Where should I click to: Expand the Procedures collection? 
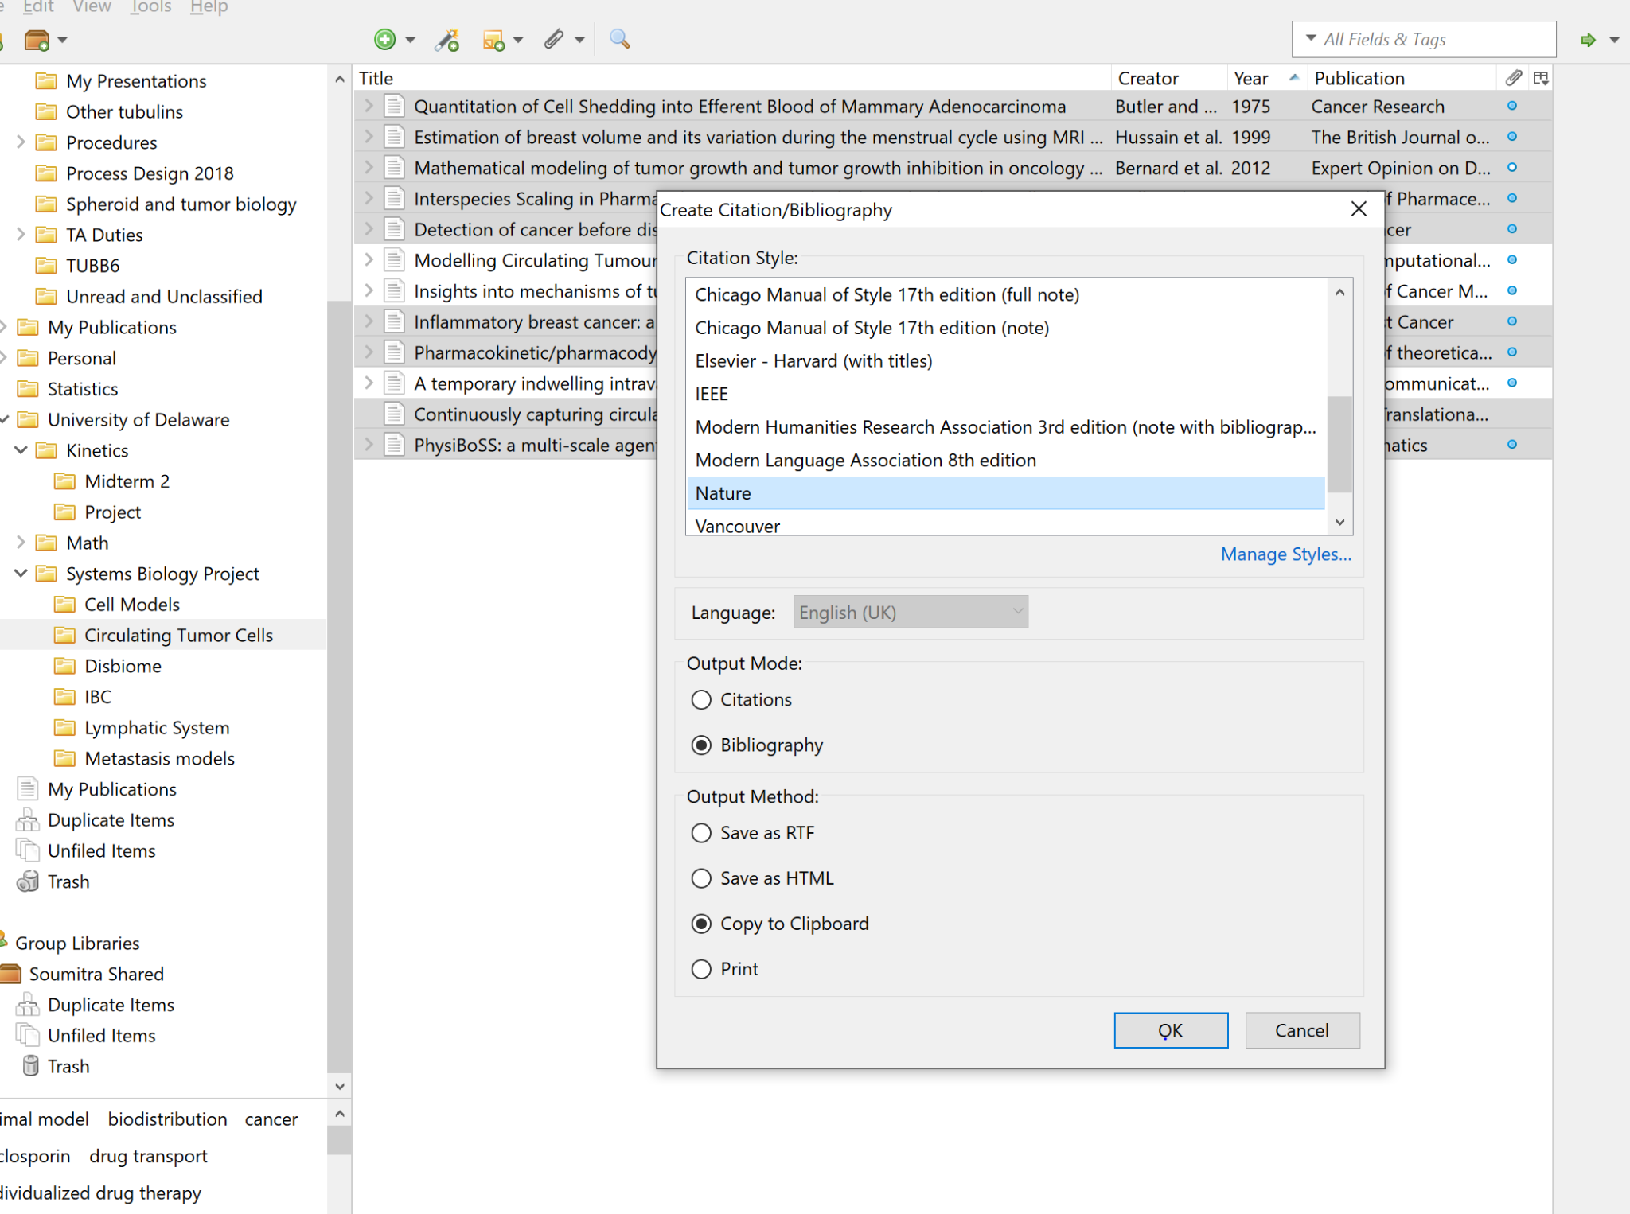[21, 142]
